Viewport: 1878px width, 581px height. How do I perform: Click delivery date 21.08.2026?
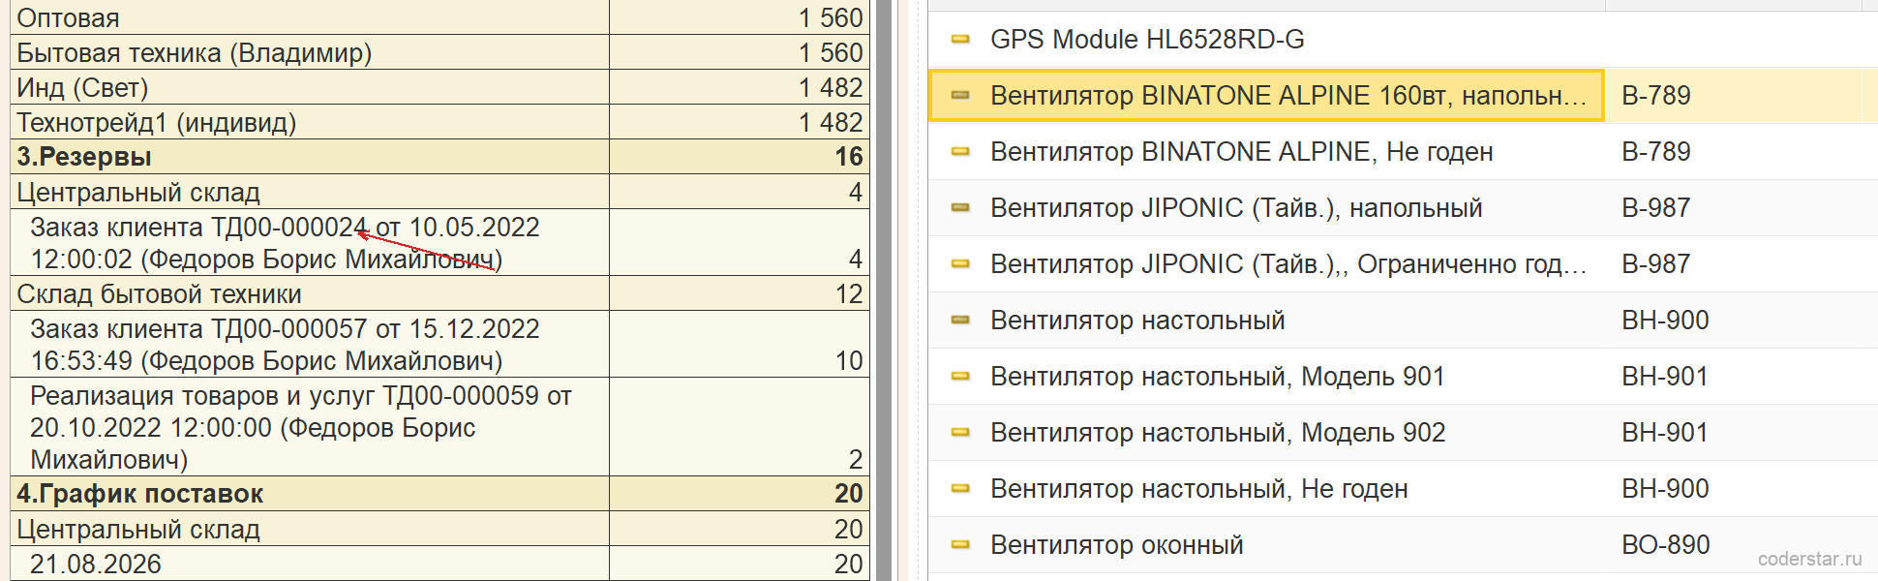point(95,564)
